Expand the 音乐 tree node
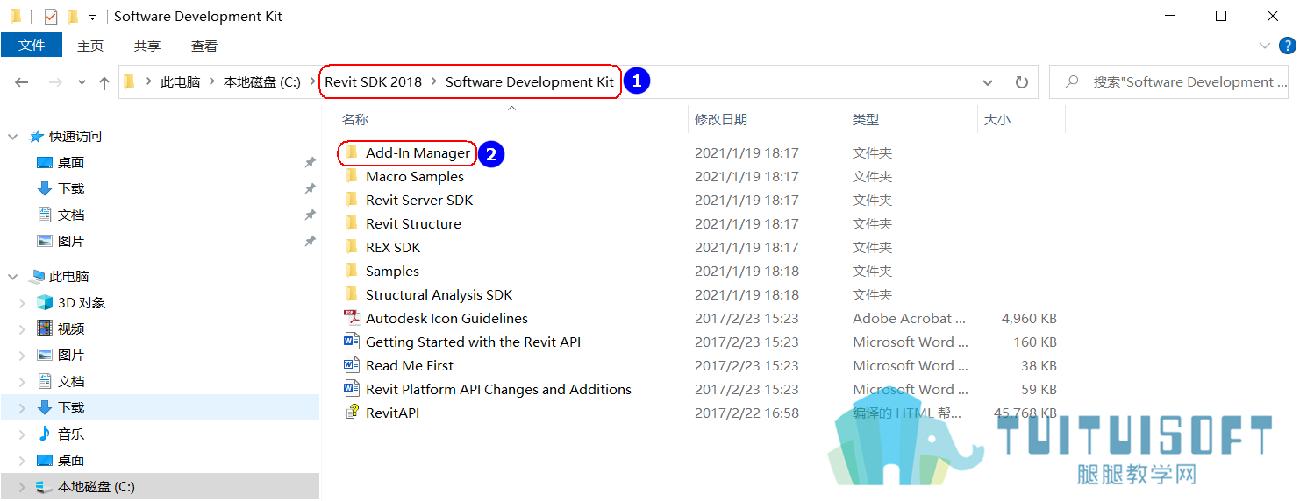Image resolution: width=1300 pixels, height=501 pixels. tap(23, 434)
